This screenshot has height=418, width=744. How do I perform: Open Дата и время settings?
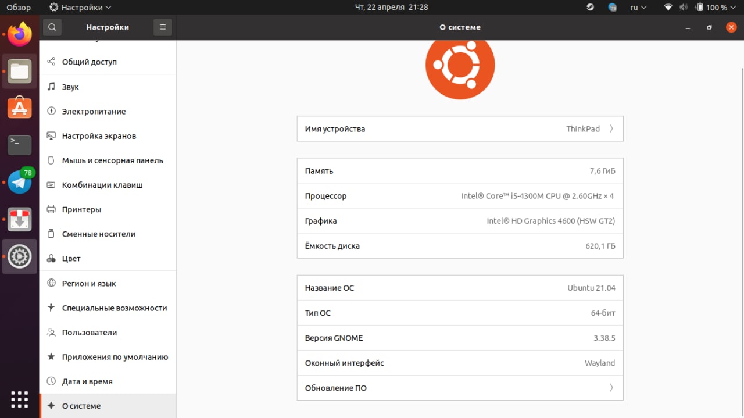click(108, 381)
